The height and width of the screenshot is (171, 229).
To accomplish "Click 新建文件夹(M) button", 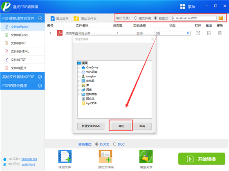I will point(91,126).
